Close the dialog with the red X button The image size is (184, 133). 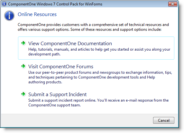click(x=172, y=4)
